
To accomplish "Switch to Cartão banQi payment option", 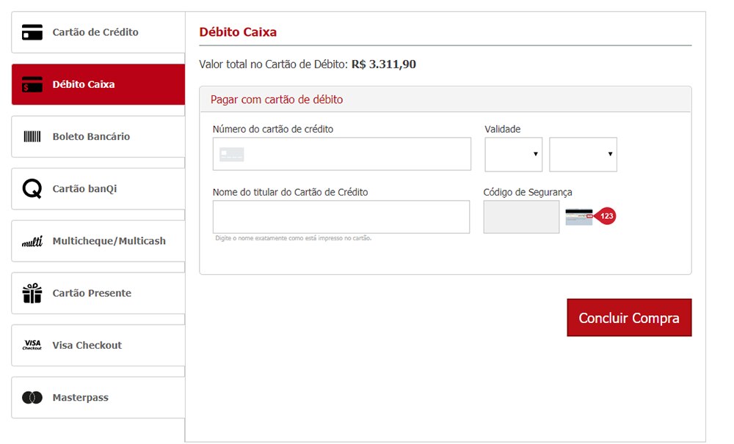I will pos(98,189).
